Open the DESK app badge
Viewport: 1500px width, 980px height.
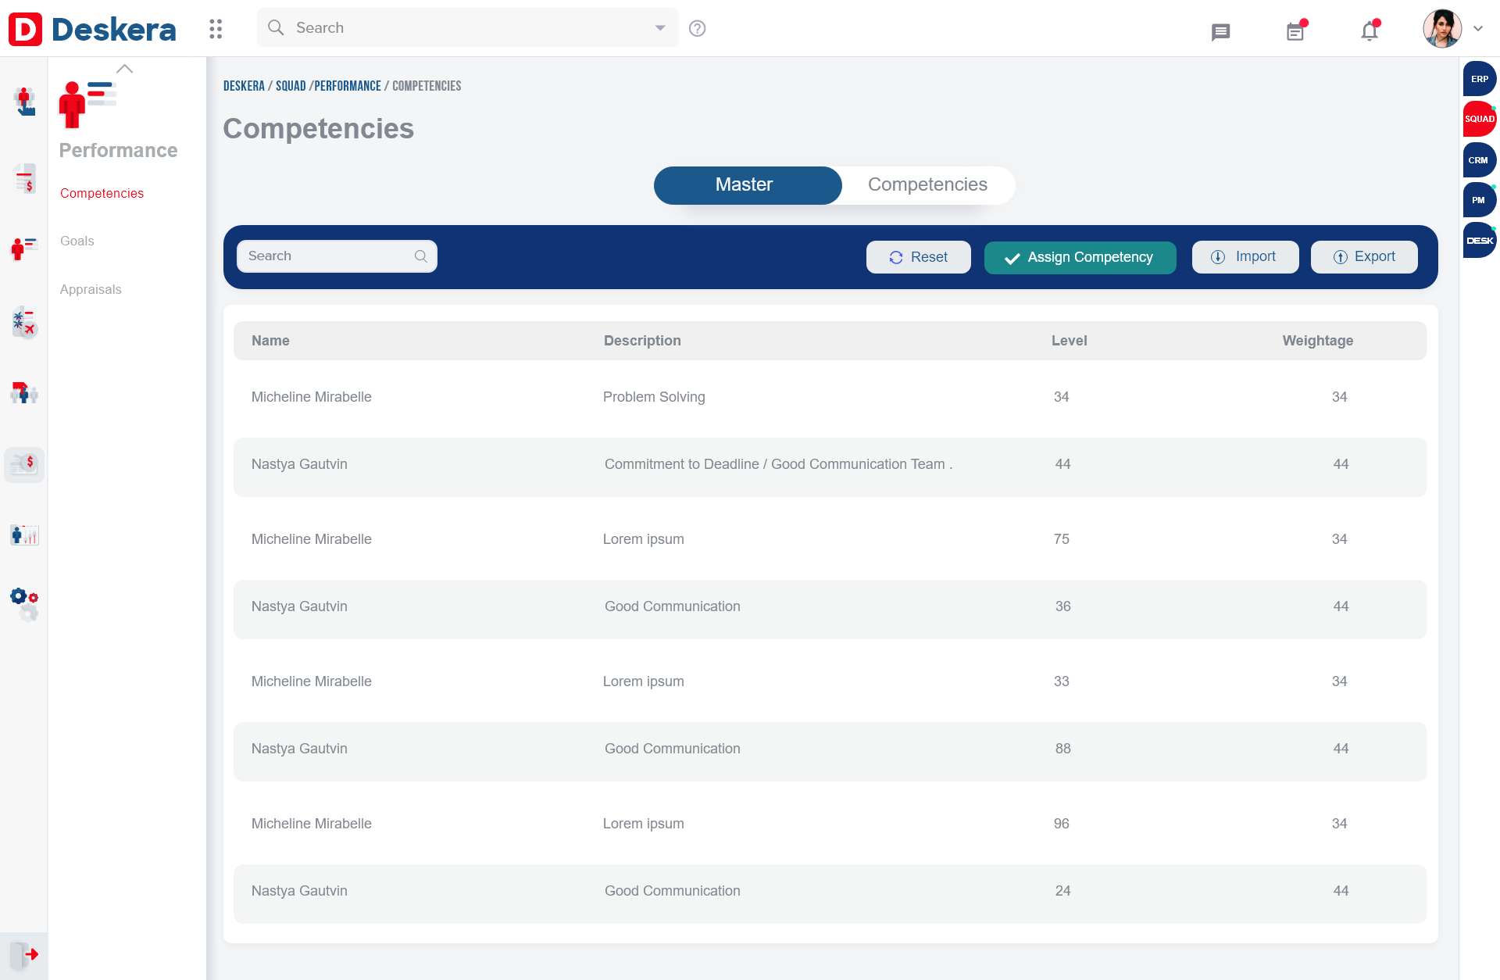tap(1479, 241)
